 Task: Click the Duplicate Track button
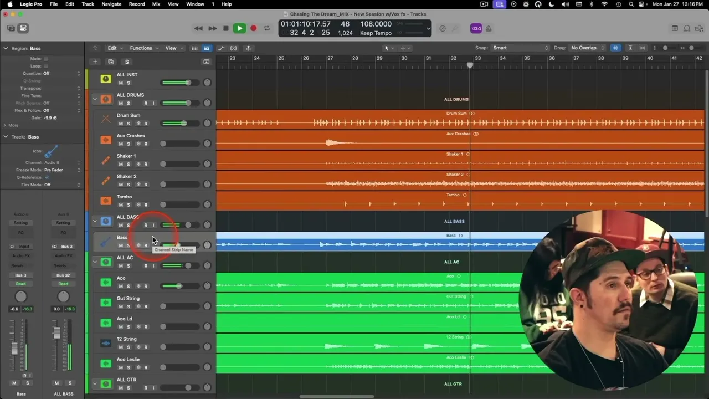pyautogui.click(x=111, y=62)
